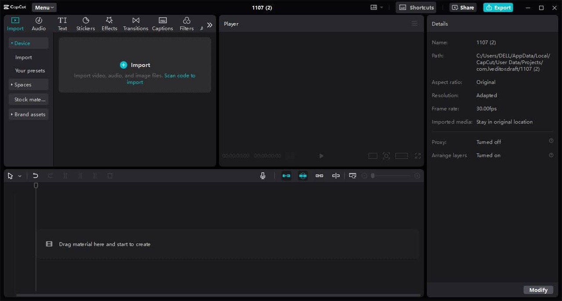Click the Export button

click(x=498, y=7)
